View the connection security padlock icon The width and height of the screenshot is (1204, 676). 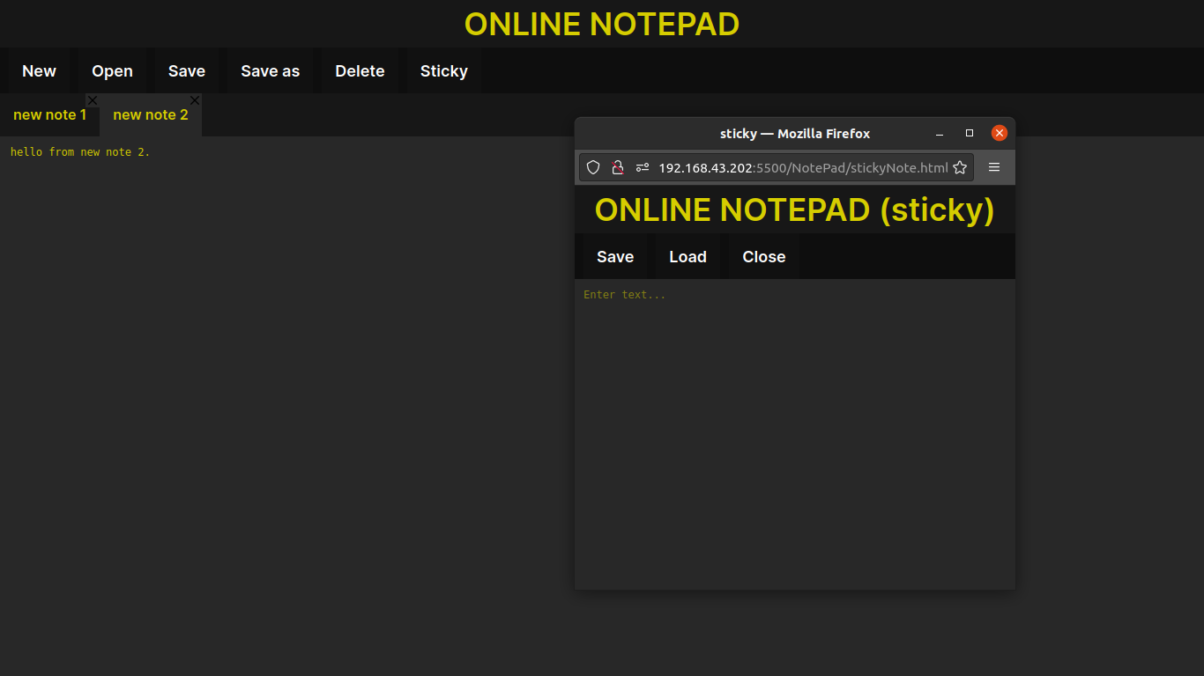pos(618,167)
